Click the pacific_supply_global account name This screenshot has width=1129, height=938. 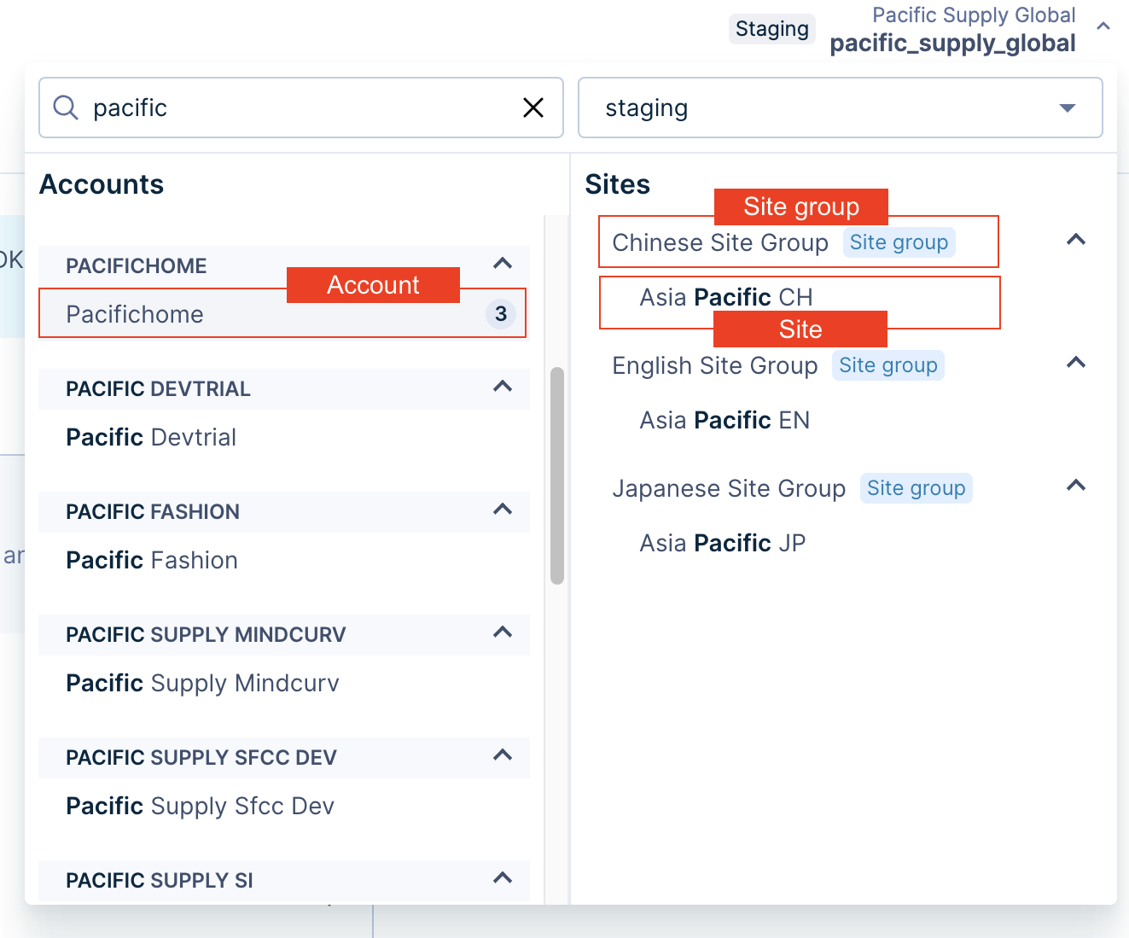click(x=952, y=44)
